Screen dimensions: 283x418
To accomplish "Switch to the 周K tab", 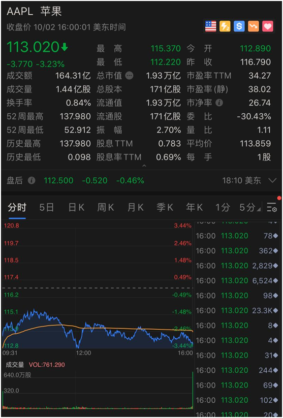I will pyautogui.click(x=106, y=207).
